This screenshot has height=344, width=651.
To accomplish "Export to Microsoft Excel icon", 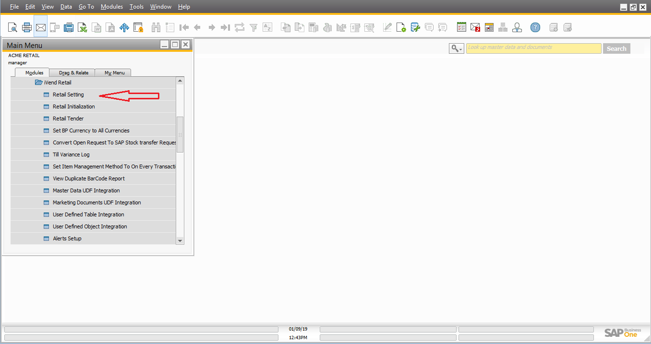I will point(83,27).
